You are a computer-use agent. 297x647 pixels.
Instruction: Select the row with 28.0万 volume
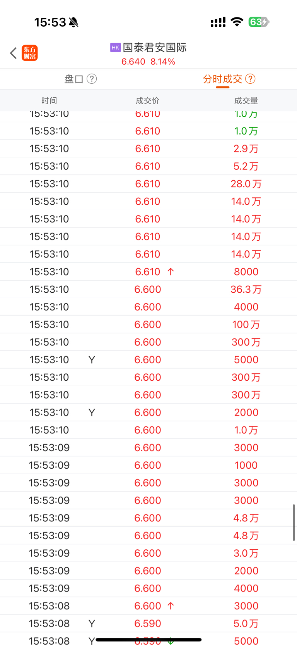(x=148, y=184)
